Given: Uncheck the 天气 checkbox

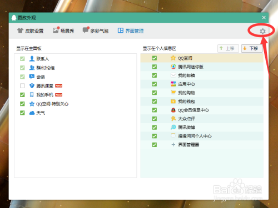Looking at the screenshot, I should pyautogui.click(x=22, y=113).
